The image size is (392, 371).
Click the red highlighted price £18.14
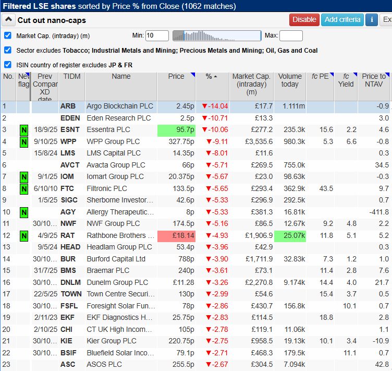click(176, 236)
